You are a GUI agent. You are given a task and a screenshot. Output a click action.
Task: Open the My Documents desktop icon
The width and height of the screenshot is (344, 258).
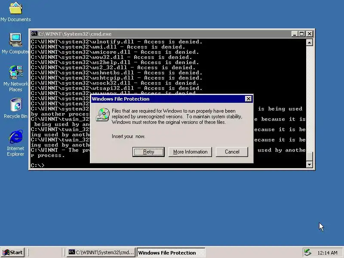point(15,12)
